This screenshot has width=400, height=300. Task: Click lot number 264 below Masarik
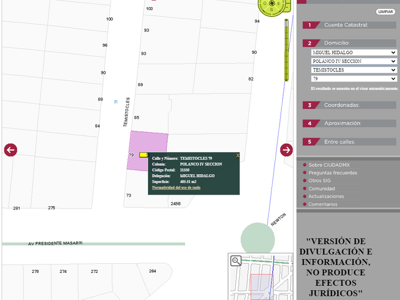point(152,271)
